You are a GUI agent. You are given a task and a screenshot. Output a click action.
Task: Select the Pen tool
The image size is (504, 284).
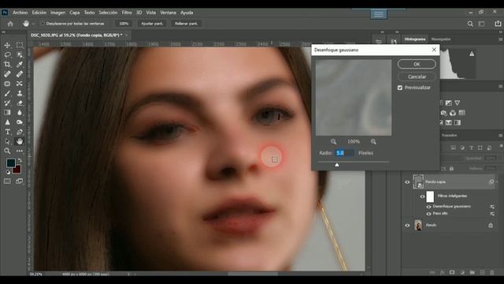pyautogui.click(x=20, y=132)
